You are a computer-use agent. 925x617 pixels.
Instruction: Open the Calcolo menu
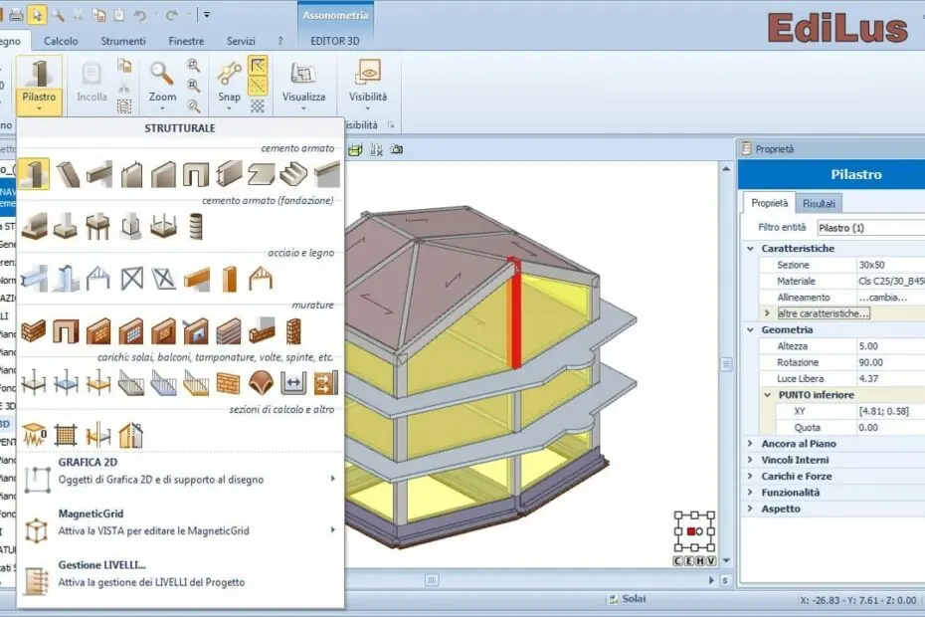(61, 41)
